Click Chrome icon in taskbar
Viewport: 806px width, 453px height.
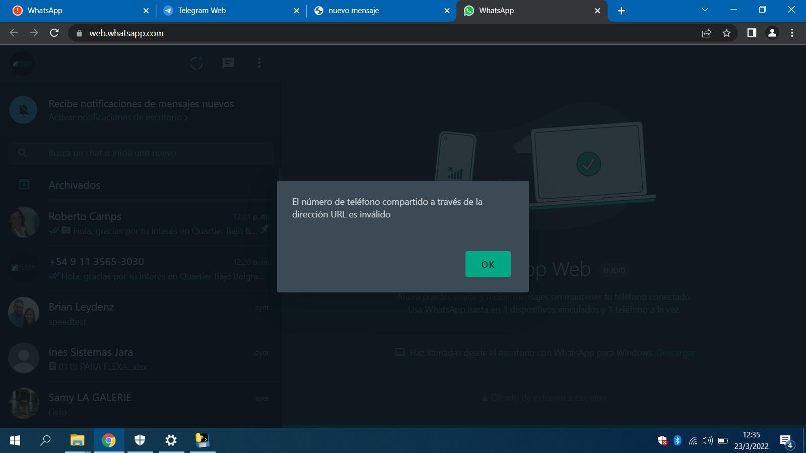coord(109,440)
